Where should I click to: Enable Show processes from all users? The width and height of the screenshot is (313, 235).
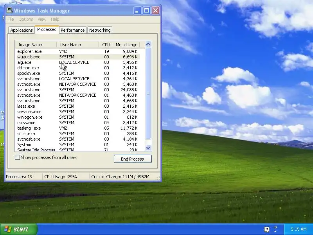tap(17, 157)
